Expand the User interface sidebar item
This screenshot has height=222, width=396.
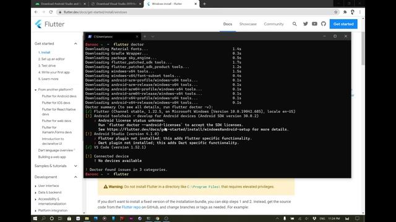pyautogui.click(x=36, y=186)
